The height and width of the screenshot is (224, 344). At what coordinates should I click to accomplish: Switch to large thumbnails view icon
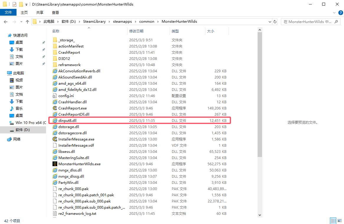340,221
